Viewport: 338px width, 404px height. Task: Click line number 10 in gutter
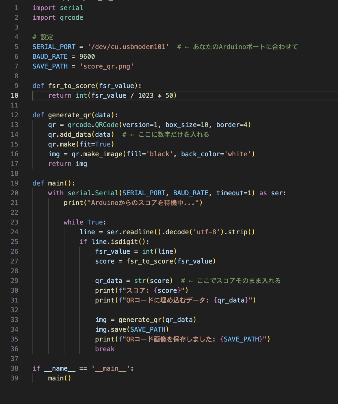coord(14,95)
